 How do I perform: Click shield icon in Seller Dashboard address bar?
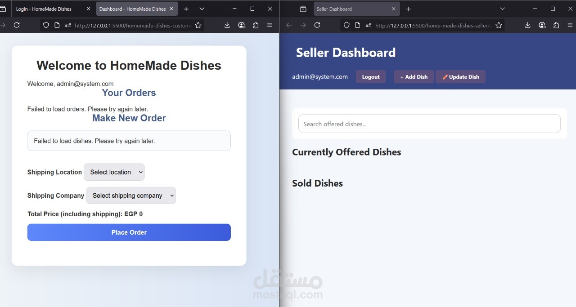(x=346, y=25)
